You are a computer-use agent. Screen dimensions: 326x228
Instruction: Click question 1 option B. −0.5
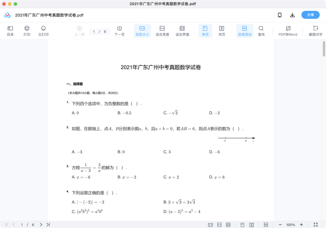[124, 113]
